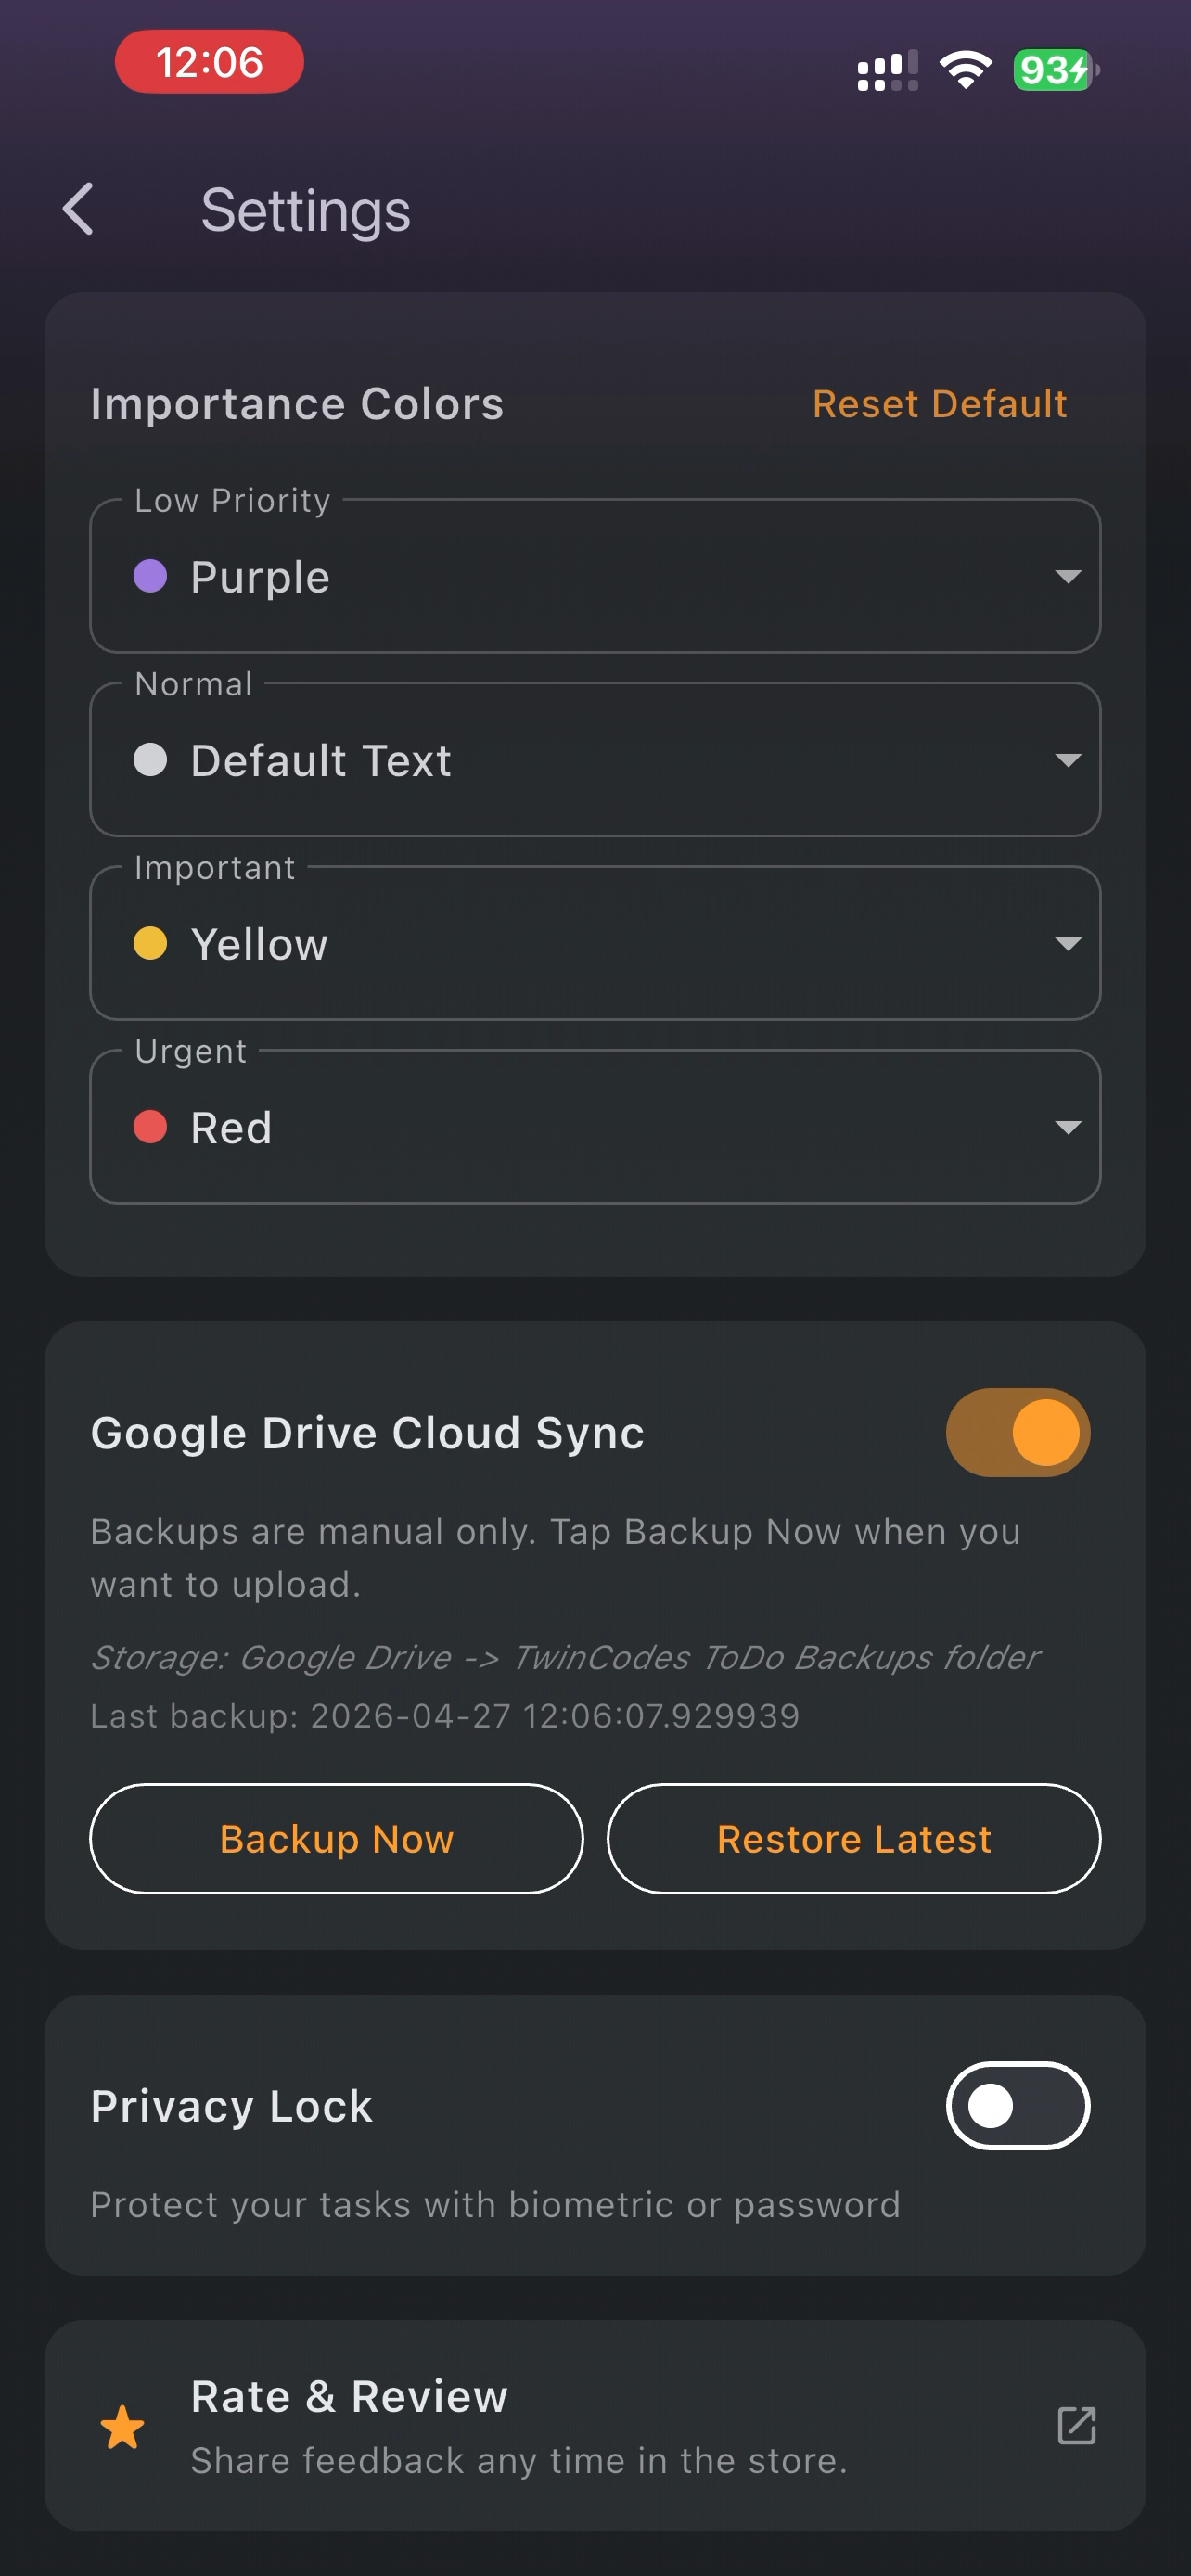This screenshot has width=1191, height=2576.
Task: Open the Urgent color dropdown
Action: tap(595, 1127)
